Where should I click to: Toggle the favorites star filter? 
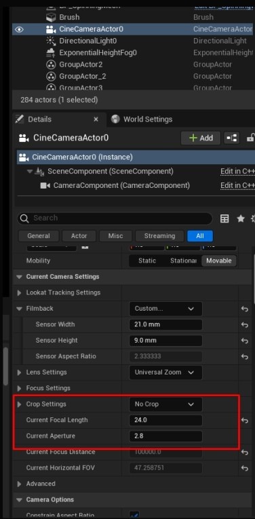241,218
